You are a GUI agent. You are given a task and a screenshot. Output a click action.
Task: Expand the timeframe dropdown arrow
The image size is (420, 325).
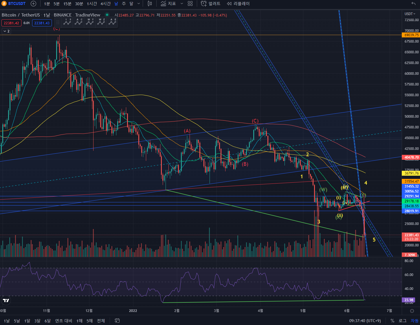139,4
